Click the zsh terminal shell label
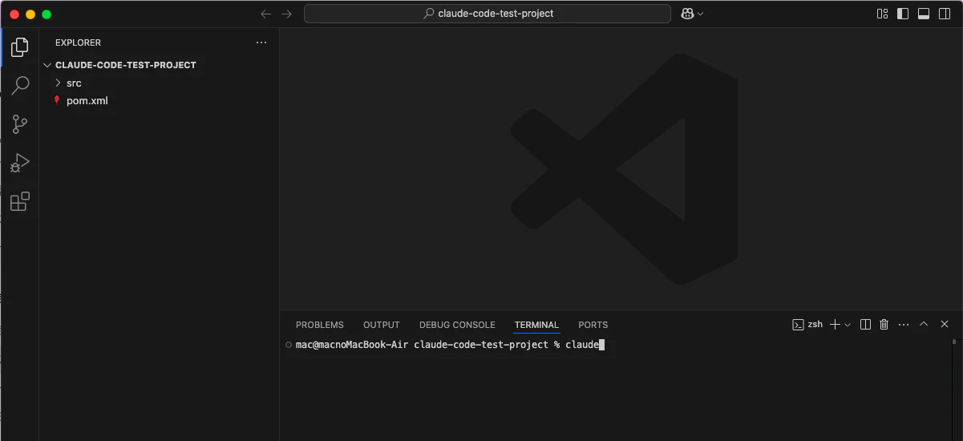 pyautogui.click(x=815, y=325)
